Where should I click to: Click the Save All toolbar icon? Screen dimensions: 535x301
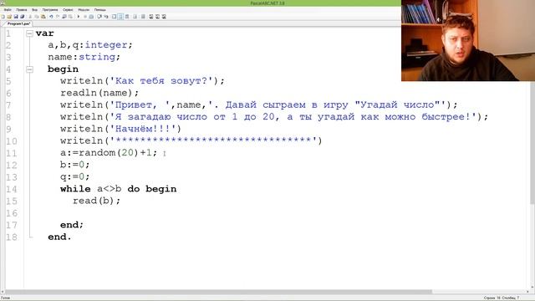point(23,17)
